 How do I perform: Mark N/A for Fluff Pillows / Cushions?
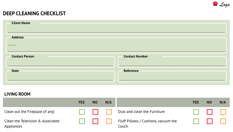[x=223, y=121]
